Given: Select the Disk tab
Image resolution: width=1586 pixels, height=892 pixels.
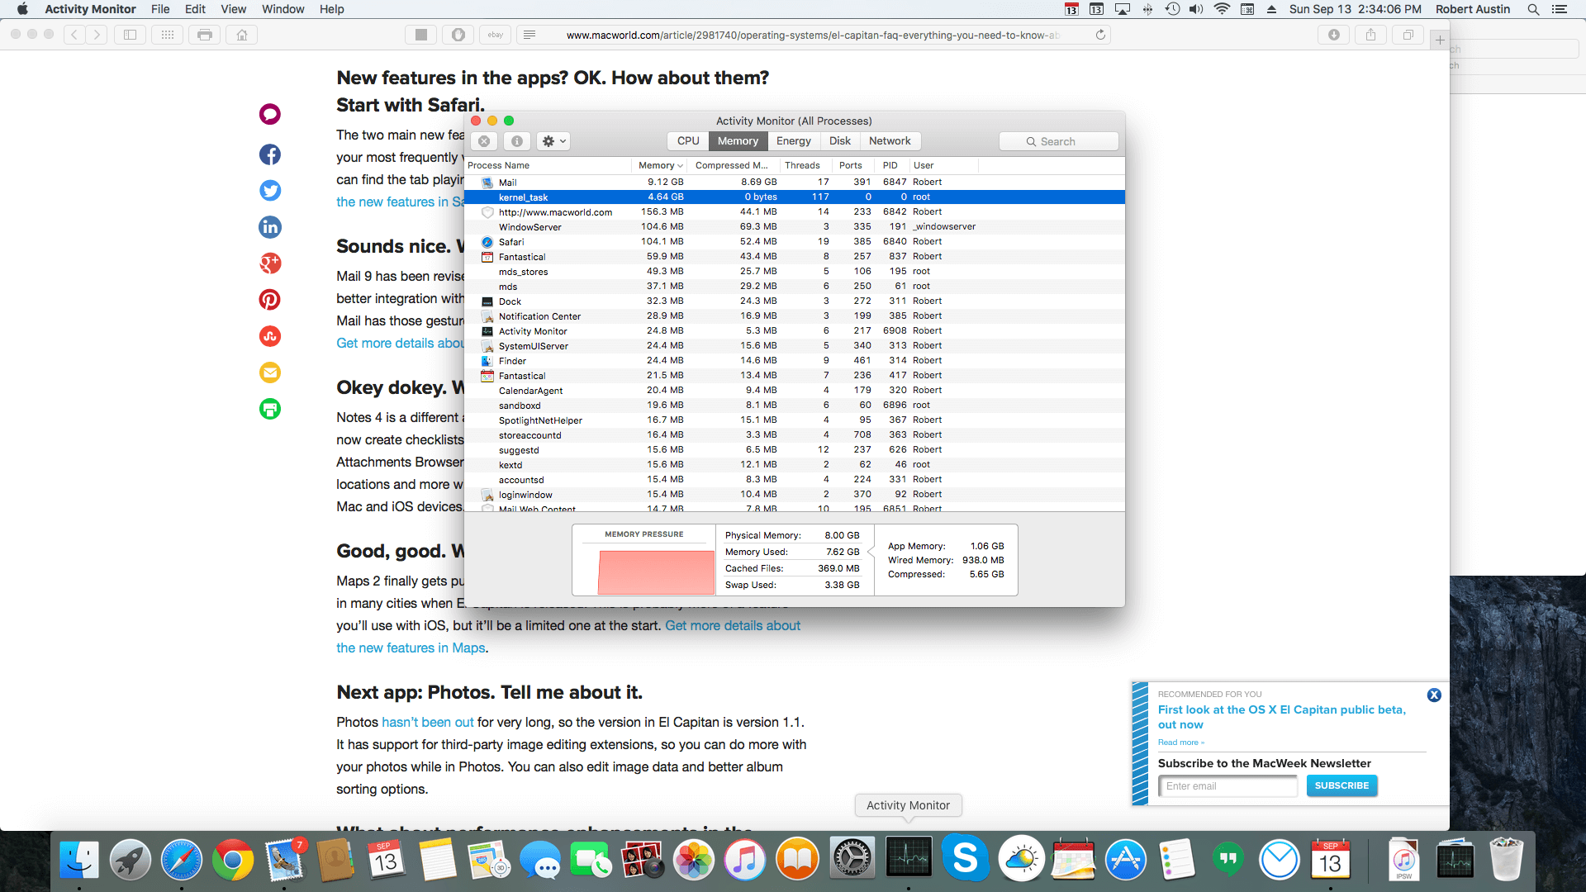Looking at the screenshot, I should (x=839, y=141).
